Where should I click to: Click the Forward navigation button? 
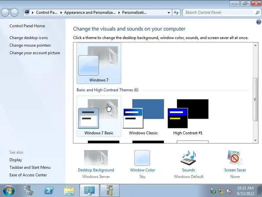tap(14, 12)
